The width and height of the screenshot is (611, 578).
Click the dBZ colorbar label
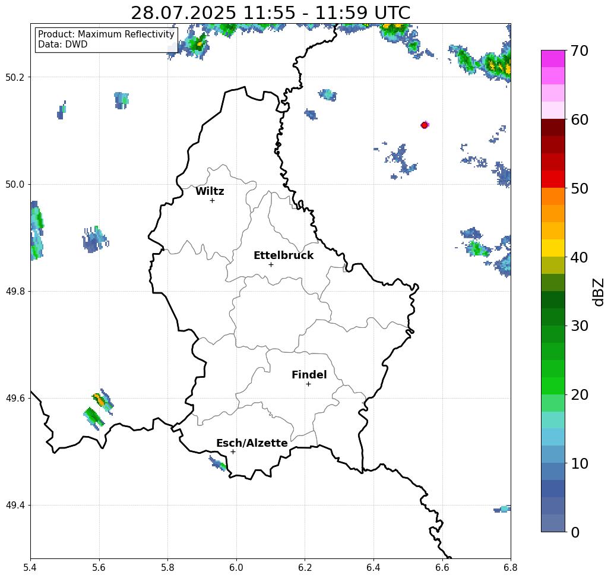598,292
